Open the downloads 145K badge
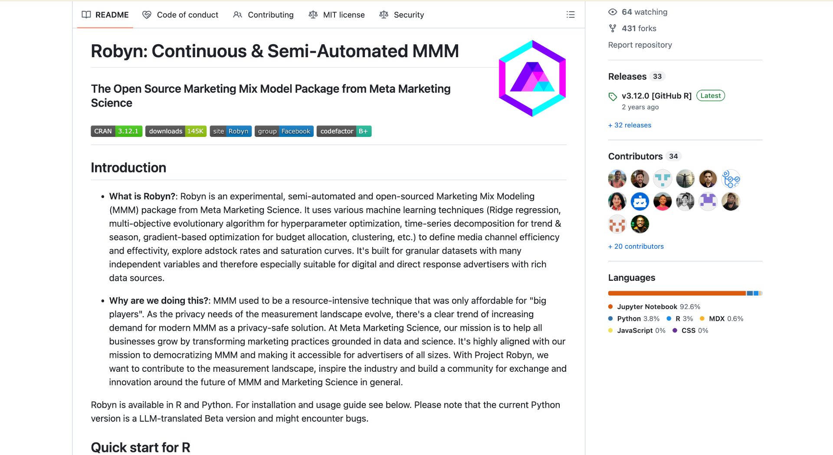This screenshot has width=833, height=455. click(176, 131)
